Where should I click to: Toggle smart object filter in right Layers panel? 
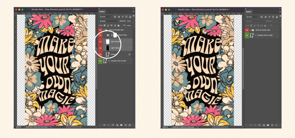click(276, 17)
